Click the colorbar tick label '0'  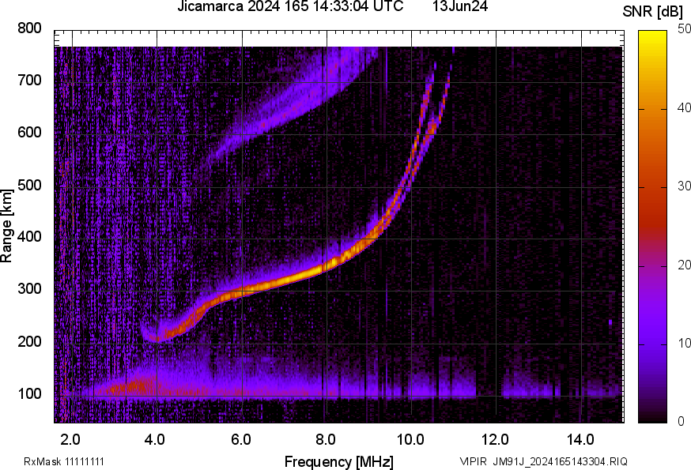pos(681,422)
